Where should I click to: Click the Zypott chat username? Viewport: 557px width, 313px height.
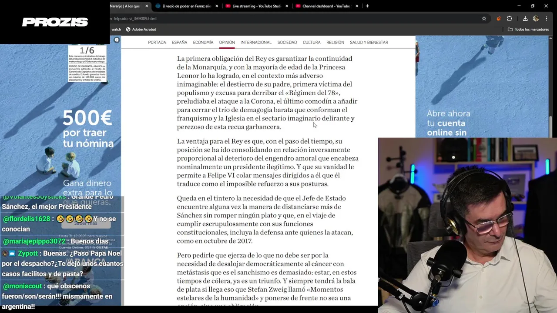pos(28,253)
